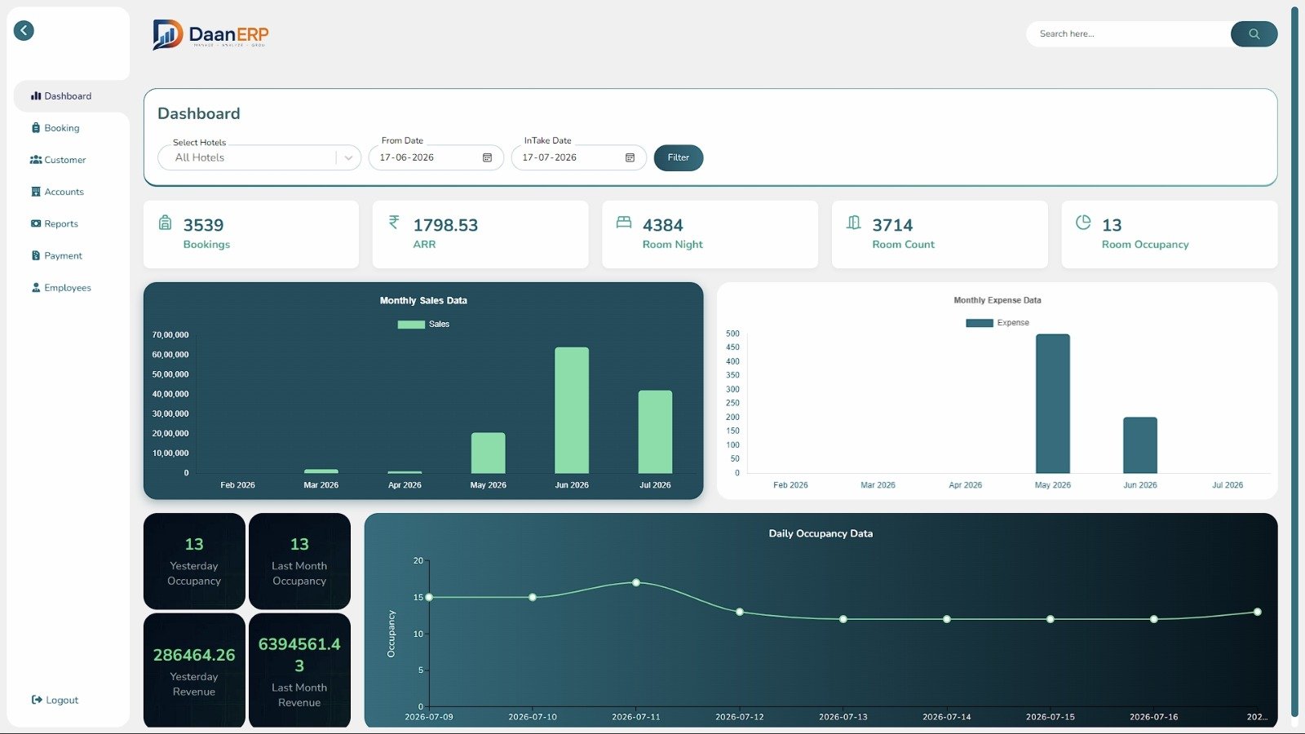Viewport: 1305px width, 734px height.
Task: Toggle the Expense legend in expense chart
Action: coord(998,323)
